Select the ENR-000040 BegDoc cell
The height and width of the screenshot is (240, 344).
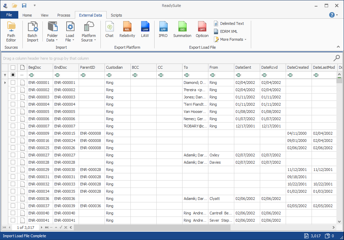pyautogui.click(x=40, y=213)
